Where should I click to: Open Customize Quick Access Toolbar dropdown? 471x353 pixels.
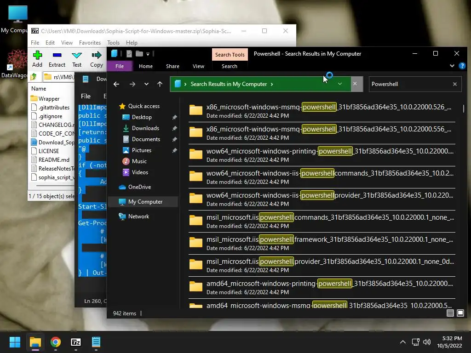coord(148,54)
